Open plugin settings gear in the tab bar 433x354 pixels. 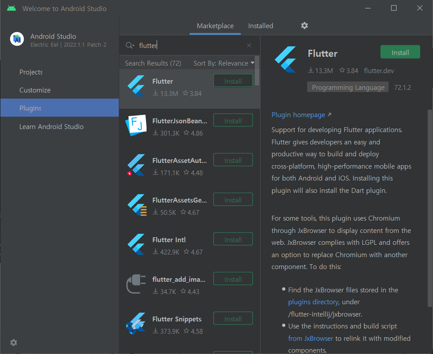coord(305,26)
